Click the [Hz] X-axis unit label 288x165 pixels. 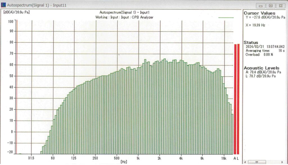(x=124, y=162)
